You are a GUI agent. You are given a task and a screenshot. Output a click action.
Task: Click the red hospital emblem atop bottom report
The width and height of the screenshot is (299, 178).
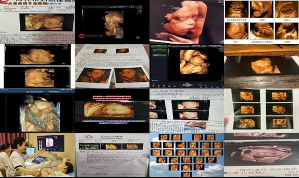(89, 137)
